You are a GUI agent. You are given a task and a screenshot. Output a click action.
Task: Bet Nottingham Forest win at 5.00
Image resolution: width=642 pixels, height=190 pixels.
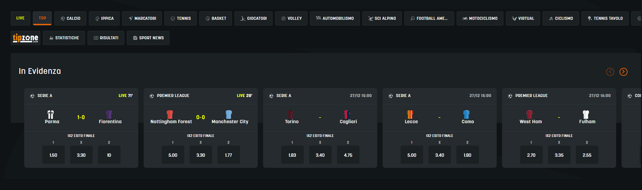point(173,155)
